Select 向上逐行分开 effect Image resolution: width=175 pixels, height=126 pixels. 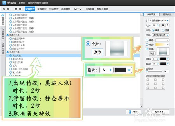17,45
